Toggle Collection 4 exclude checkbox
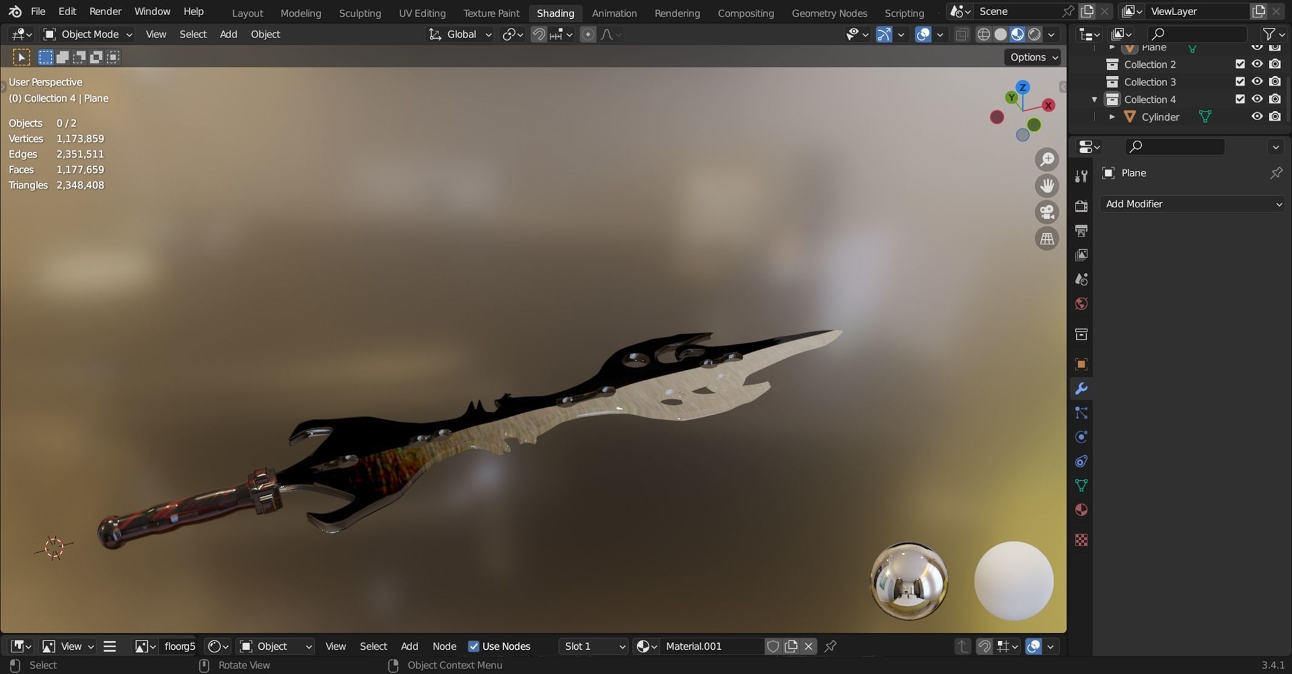 (1240, 99)
